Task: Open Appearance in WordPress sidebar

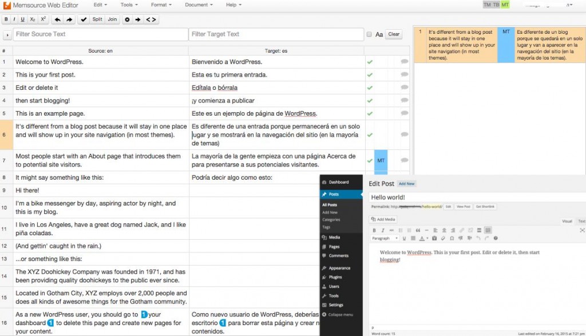Action: click(x=339, y=268)
